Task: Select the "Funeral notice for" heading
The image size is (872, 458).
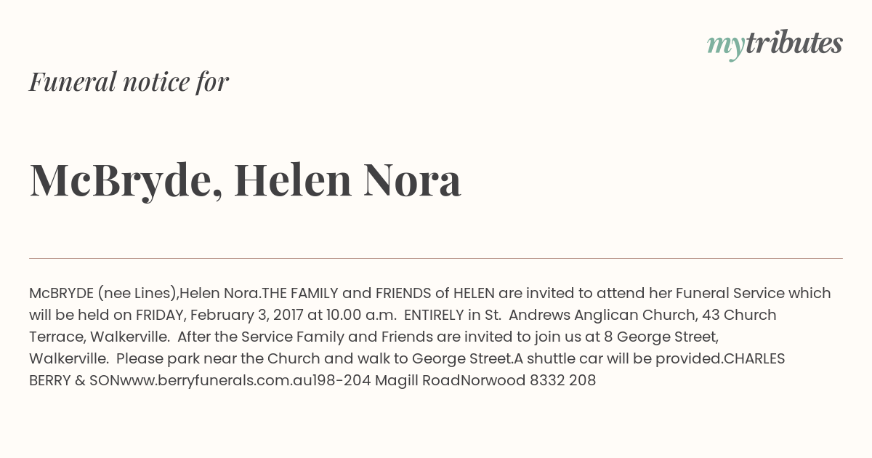Action: pyautogui.click(x=129, y=81)
